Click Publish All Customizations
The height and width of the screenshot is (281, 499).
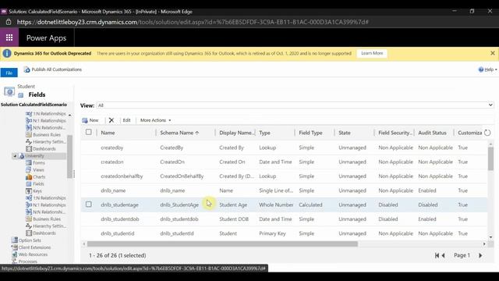pyautogui.click(x=53, y=69)
